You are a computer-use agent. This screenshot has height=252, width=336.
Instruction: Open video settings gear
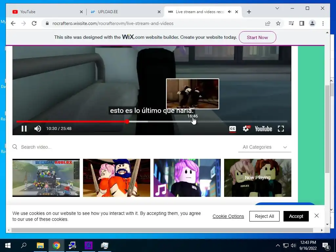[x=246, y=129]
